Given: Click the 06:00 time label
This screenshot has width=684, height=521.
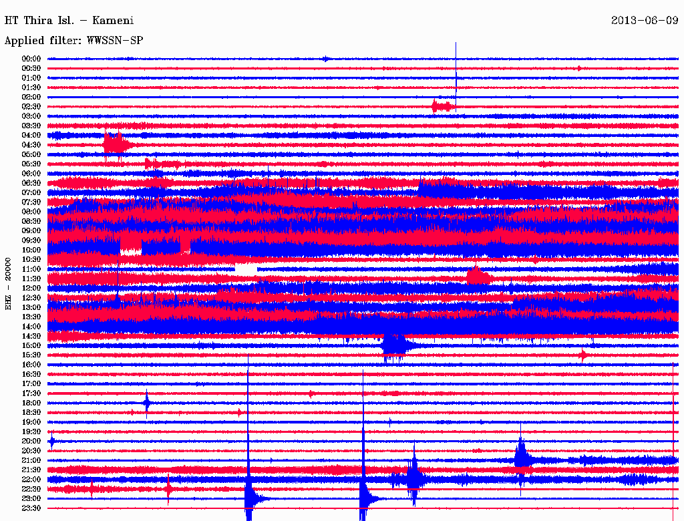Looking at the screenshot, I should click(31, 173).
